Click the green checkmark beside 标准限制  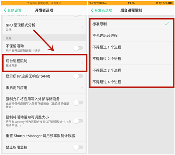(167, 24)
